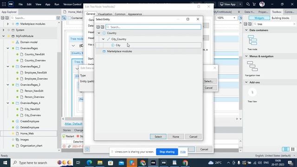Open the View App dropdown arrow
The image size is (297, 167).
pos(240,4)
